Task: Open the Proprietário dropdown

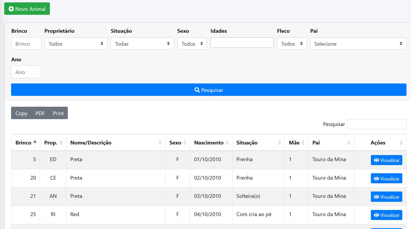Action: (x=76, y=44)
